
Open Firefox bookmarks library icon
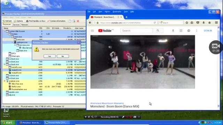pos(192,23)
